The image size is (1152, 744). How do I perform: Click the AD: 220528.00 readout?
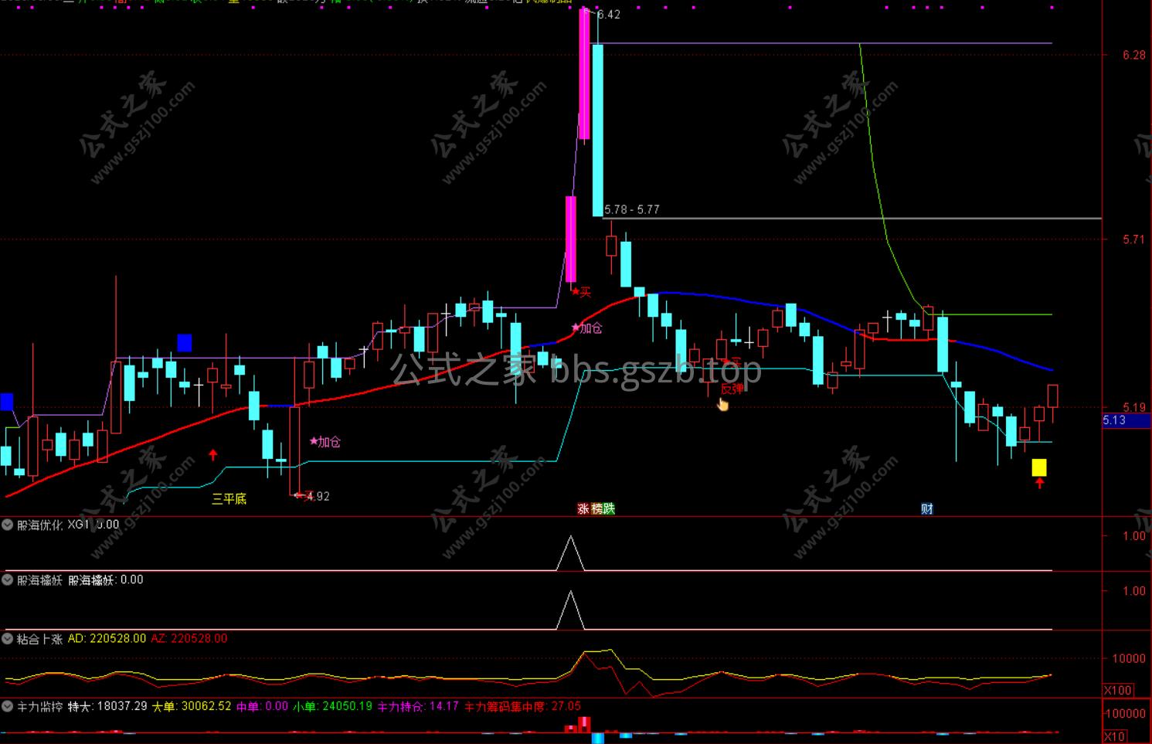pos(107,639)
